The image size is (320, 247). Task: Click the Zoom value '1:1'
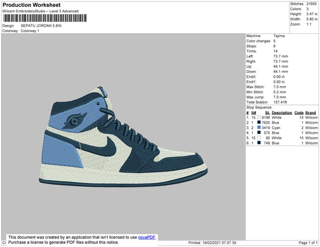[309, 24]
